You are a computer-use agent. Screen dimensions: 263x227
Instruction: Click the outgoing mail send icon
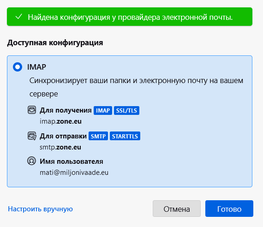click(x=32, y=136)
